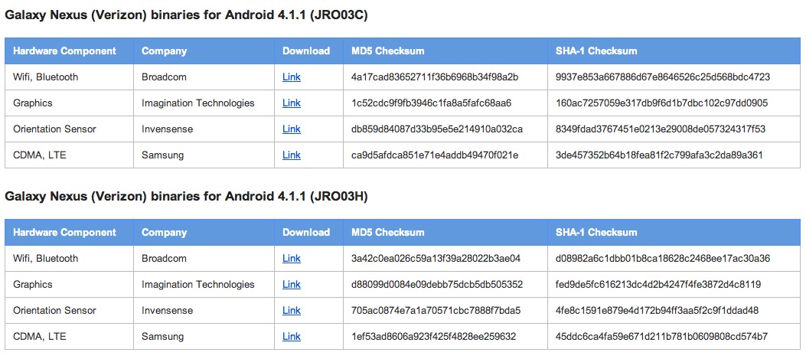806x359 pixels.
Task: Open Samsung CDMA, LTE Link for JRO03C
Action: click(x=292, y=155)
